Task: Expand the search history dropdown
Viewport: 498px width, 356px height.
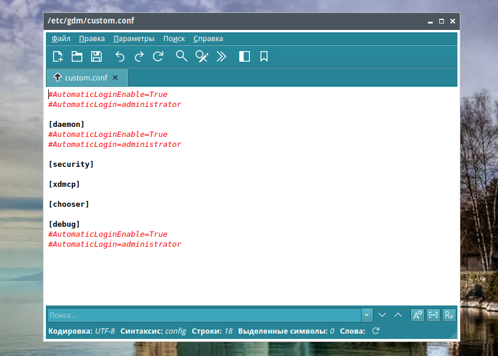Action: pyautogui.click(x=367, y=315)
